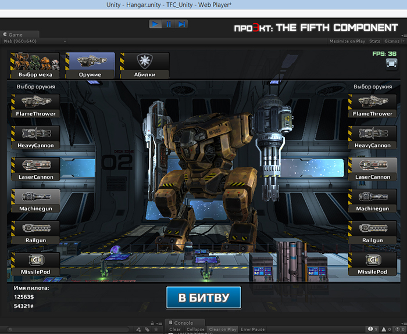
Task: Open the Gizmos dropdown arrow
Action: point(403,41)
